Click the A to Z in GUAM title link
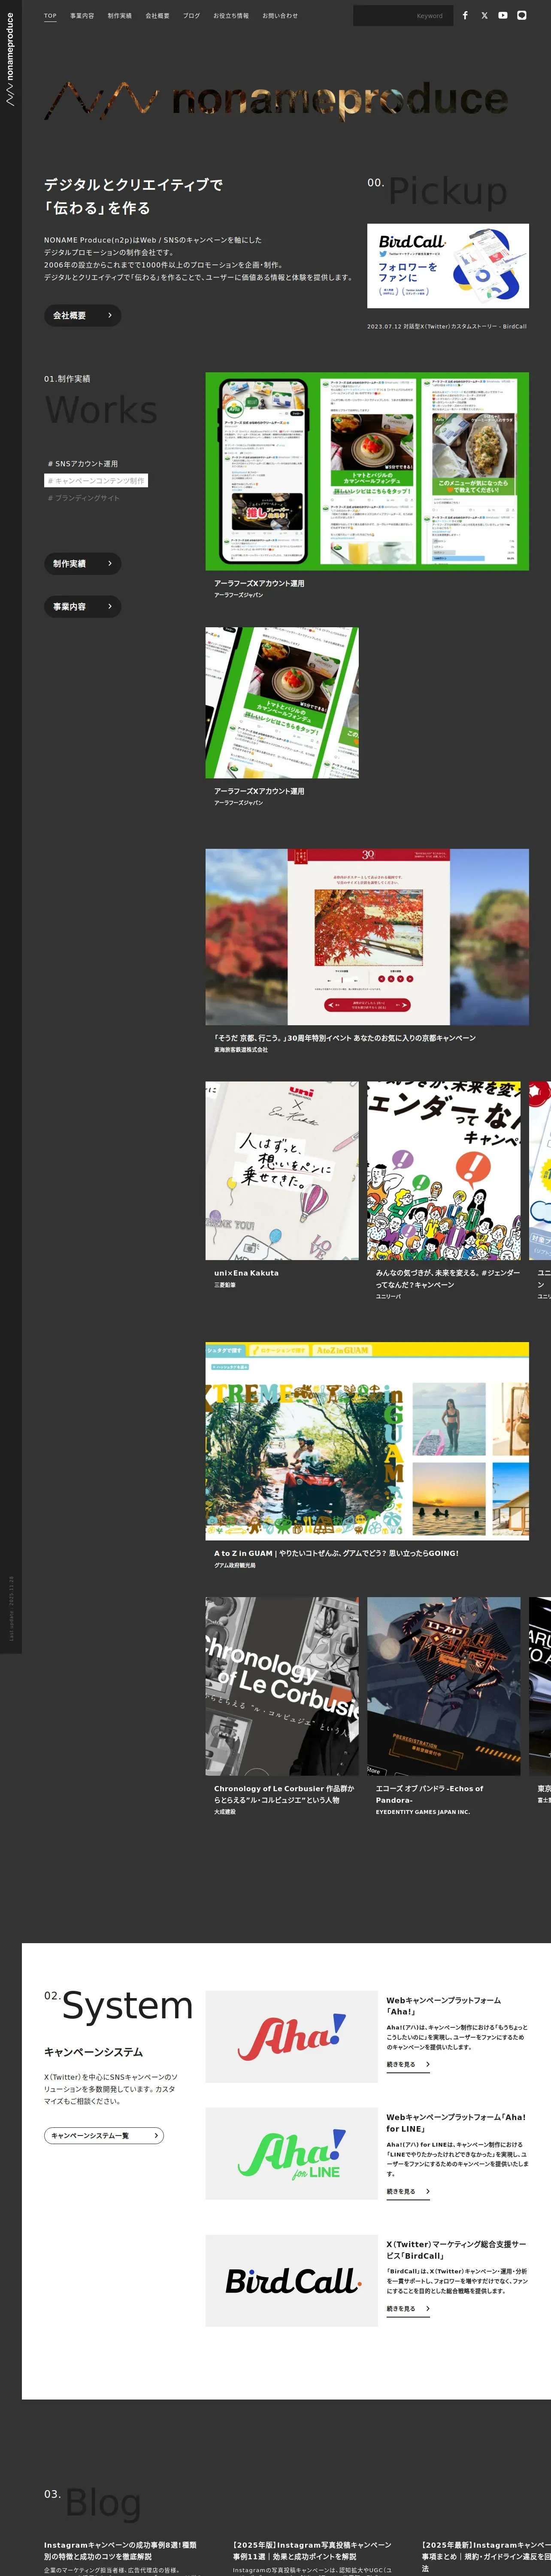 (336, 1553)
